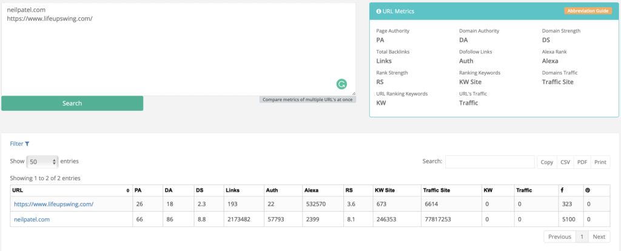Click the 'Domains Traffic' label in URL Metrics
Image resolution: width=621 pixels, height=251 pixels.
[560, 73]
